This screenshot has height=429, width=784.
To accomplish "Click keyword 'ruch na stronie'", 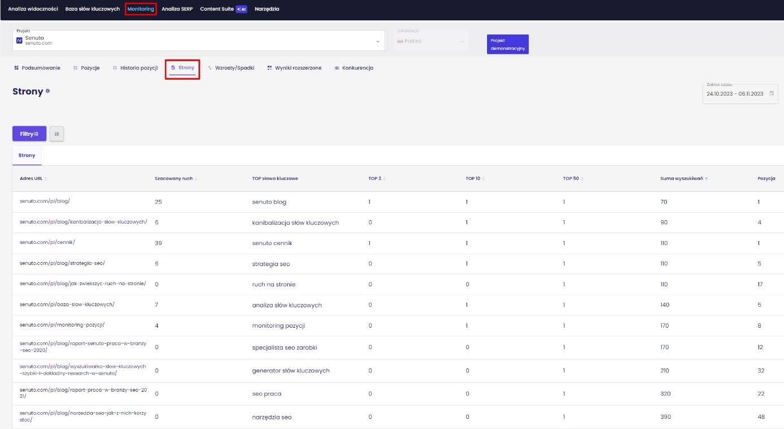I will 274,285.
